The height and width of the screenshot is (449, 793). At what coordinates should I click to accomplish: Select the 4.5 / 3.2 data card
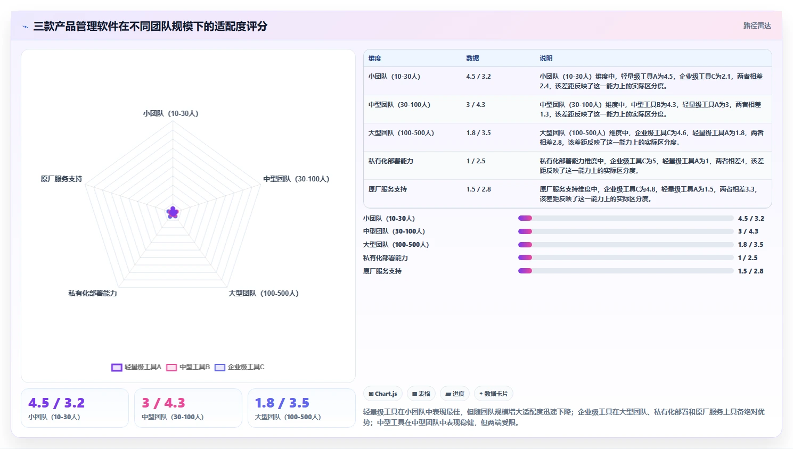click(75, 408)
